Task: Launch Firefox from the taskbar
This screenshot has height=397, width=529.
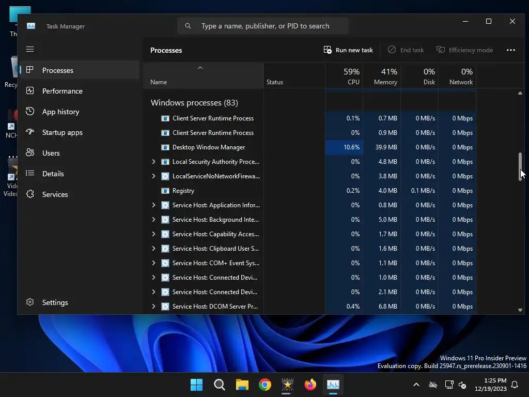Action: pyautogui.click(x=310, y=385)
